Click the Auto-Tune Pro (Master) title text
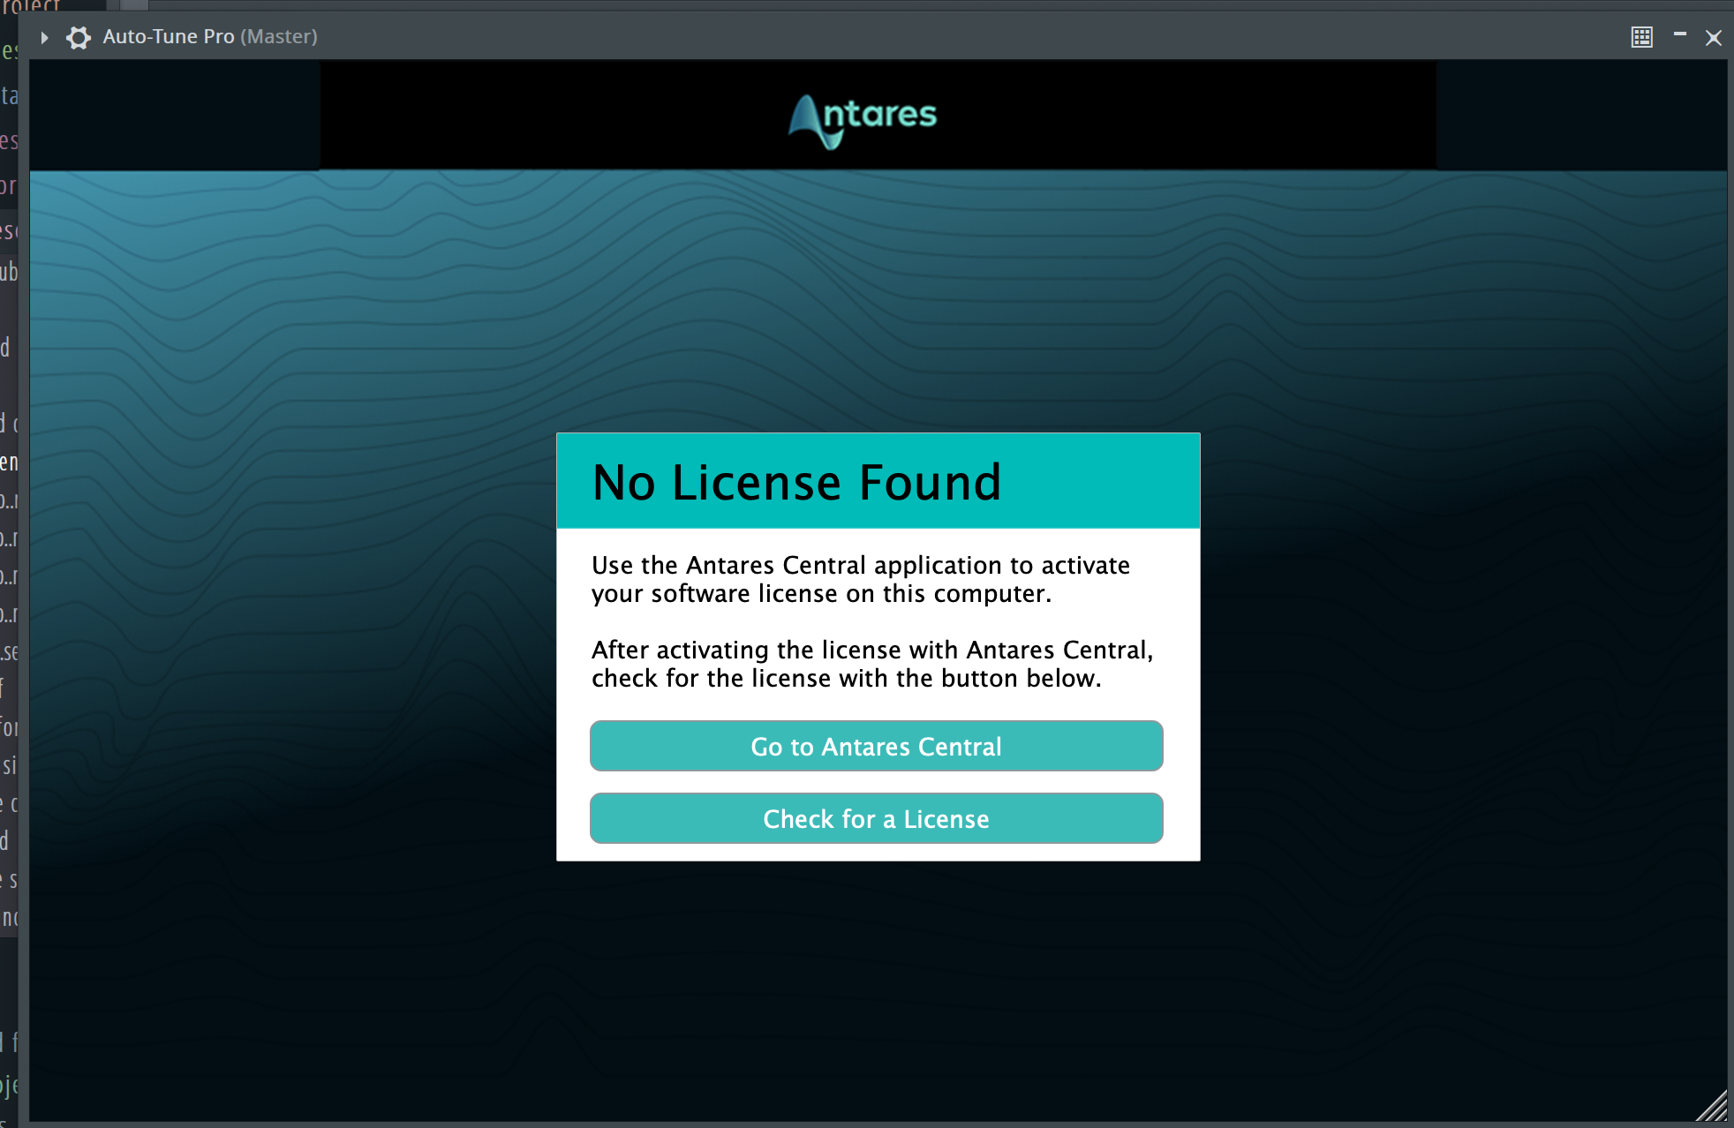1734x1128 pixels. coord(209,37)
